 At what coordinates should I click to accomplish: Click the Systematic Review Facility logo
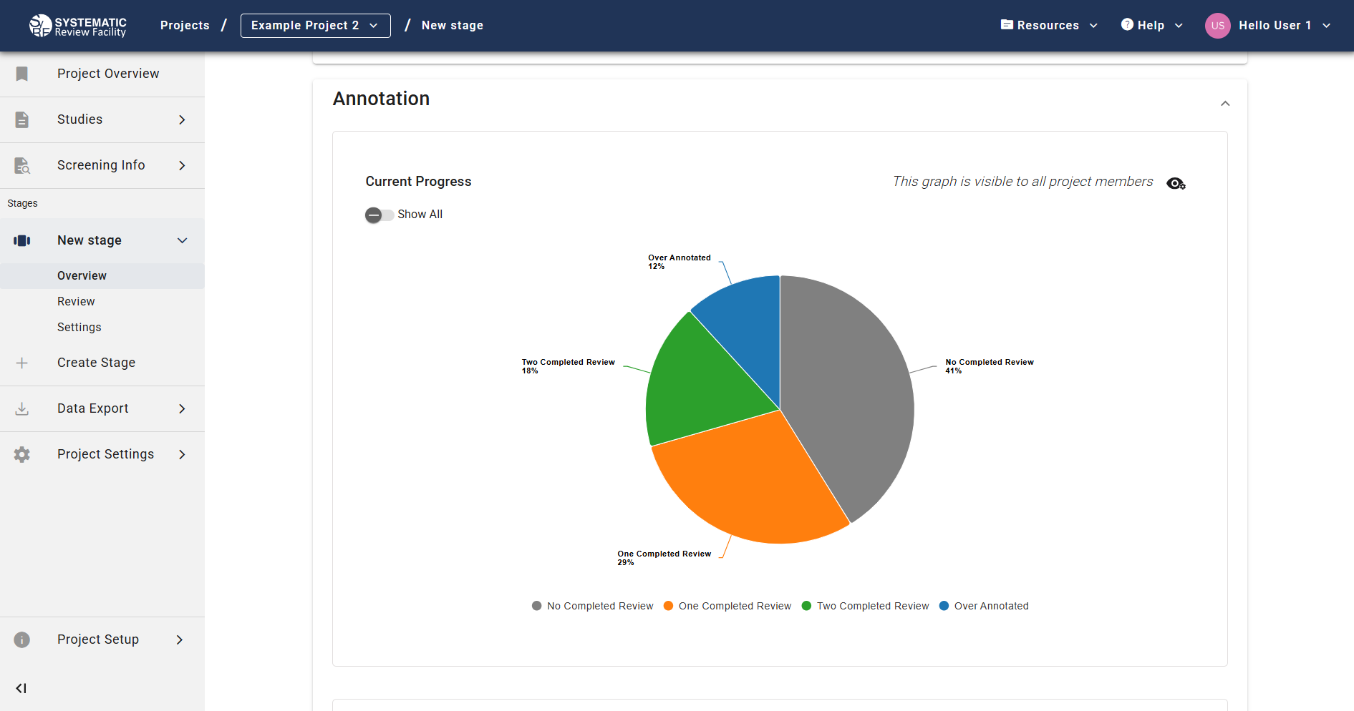[77, 26]
